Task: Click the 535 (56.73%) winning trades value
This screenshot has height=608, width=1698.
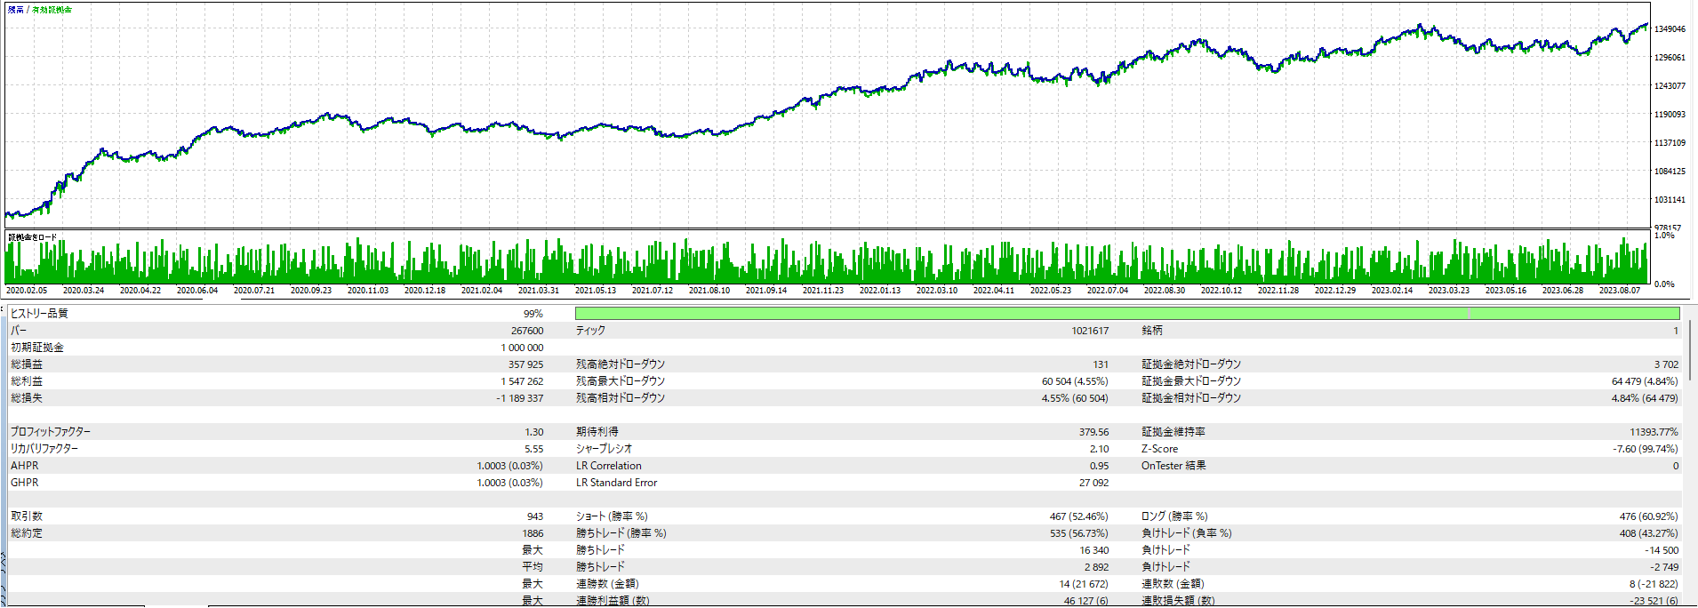Action: click(x=1079, y=533)
